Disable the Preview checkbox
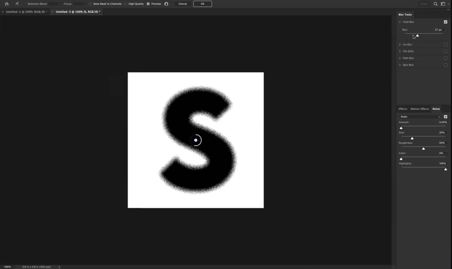Image resolution: width=452 pixels, height=269 pixels. click(x=148, y=4)
